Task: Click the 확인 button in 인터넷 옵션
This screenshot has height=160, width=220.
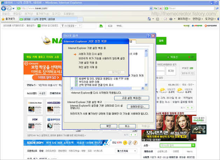Action: (109, 126)
